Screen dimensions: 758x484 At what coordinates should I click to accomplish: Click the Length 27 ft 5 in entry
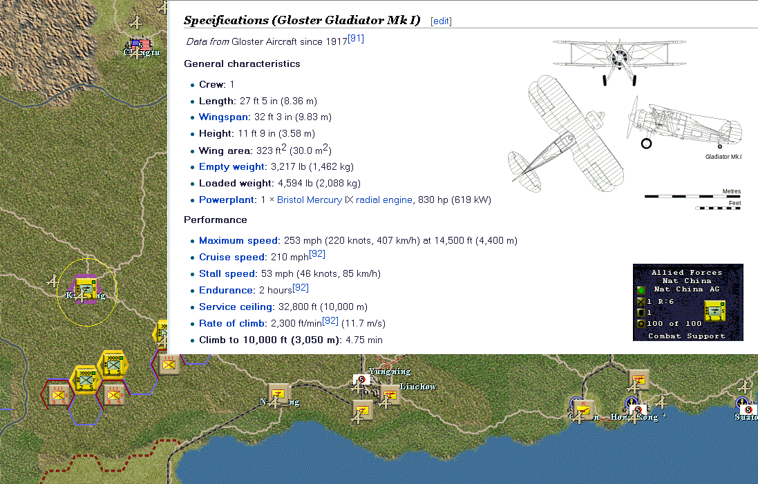[258, 101]
